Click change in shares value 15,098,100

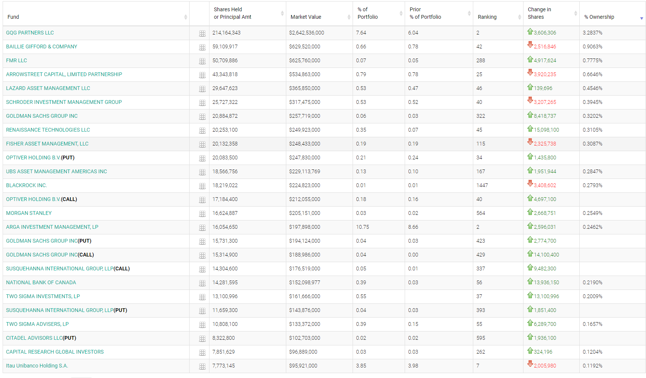tap(546, 130)
